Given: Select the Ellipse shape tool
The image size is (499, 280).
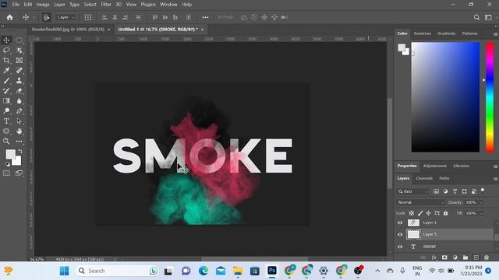Looking at the screenshot, I should point(6,131).
